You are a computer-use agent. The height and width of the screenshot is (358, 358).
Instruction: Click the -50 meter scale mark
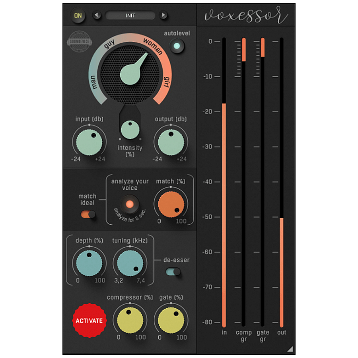coord(207,217)
